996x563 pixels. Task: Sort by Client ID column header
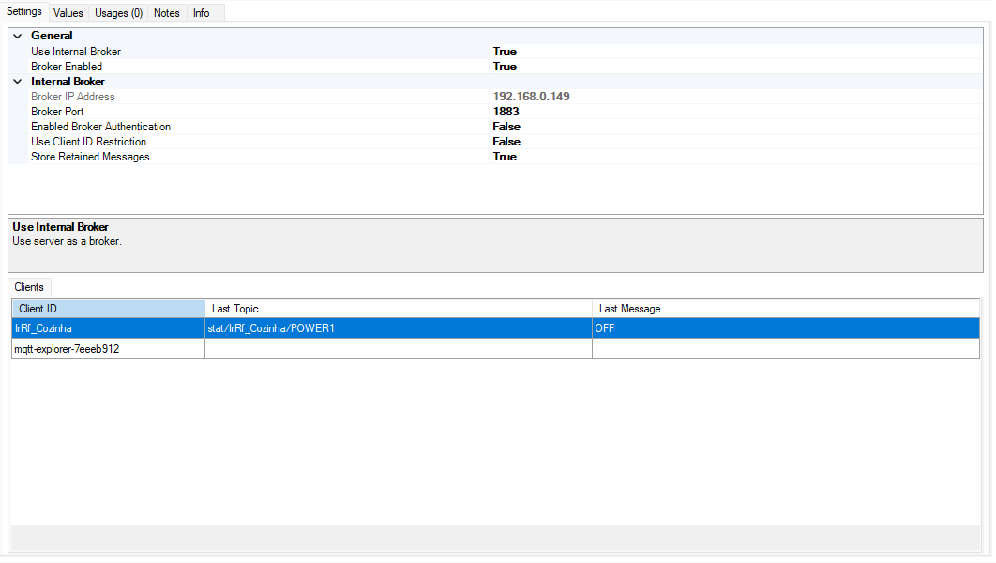click(x=108, y=309)
